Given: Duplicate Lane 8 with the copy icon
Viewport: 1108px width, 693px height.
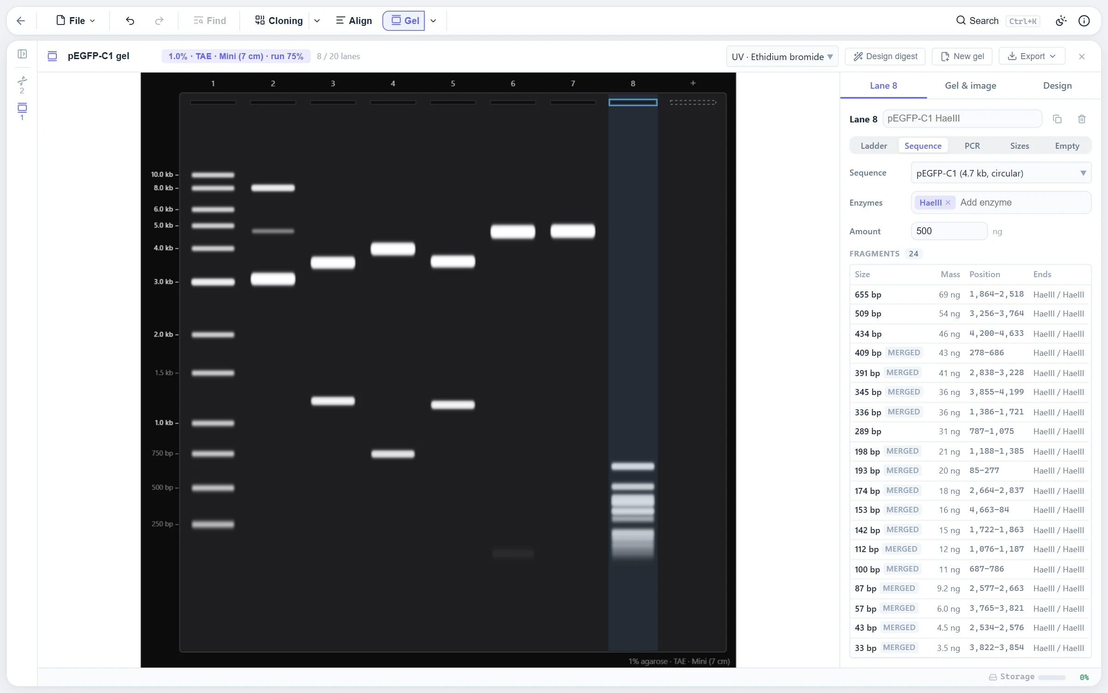Looking at the screenshot, I should 1057,119.
